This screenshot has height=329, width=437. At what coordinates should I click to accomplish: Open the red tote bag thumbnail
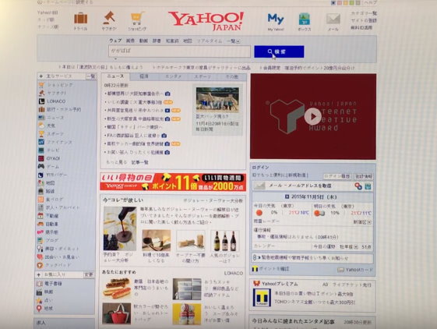[117, 313]
